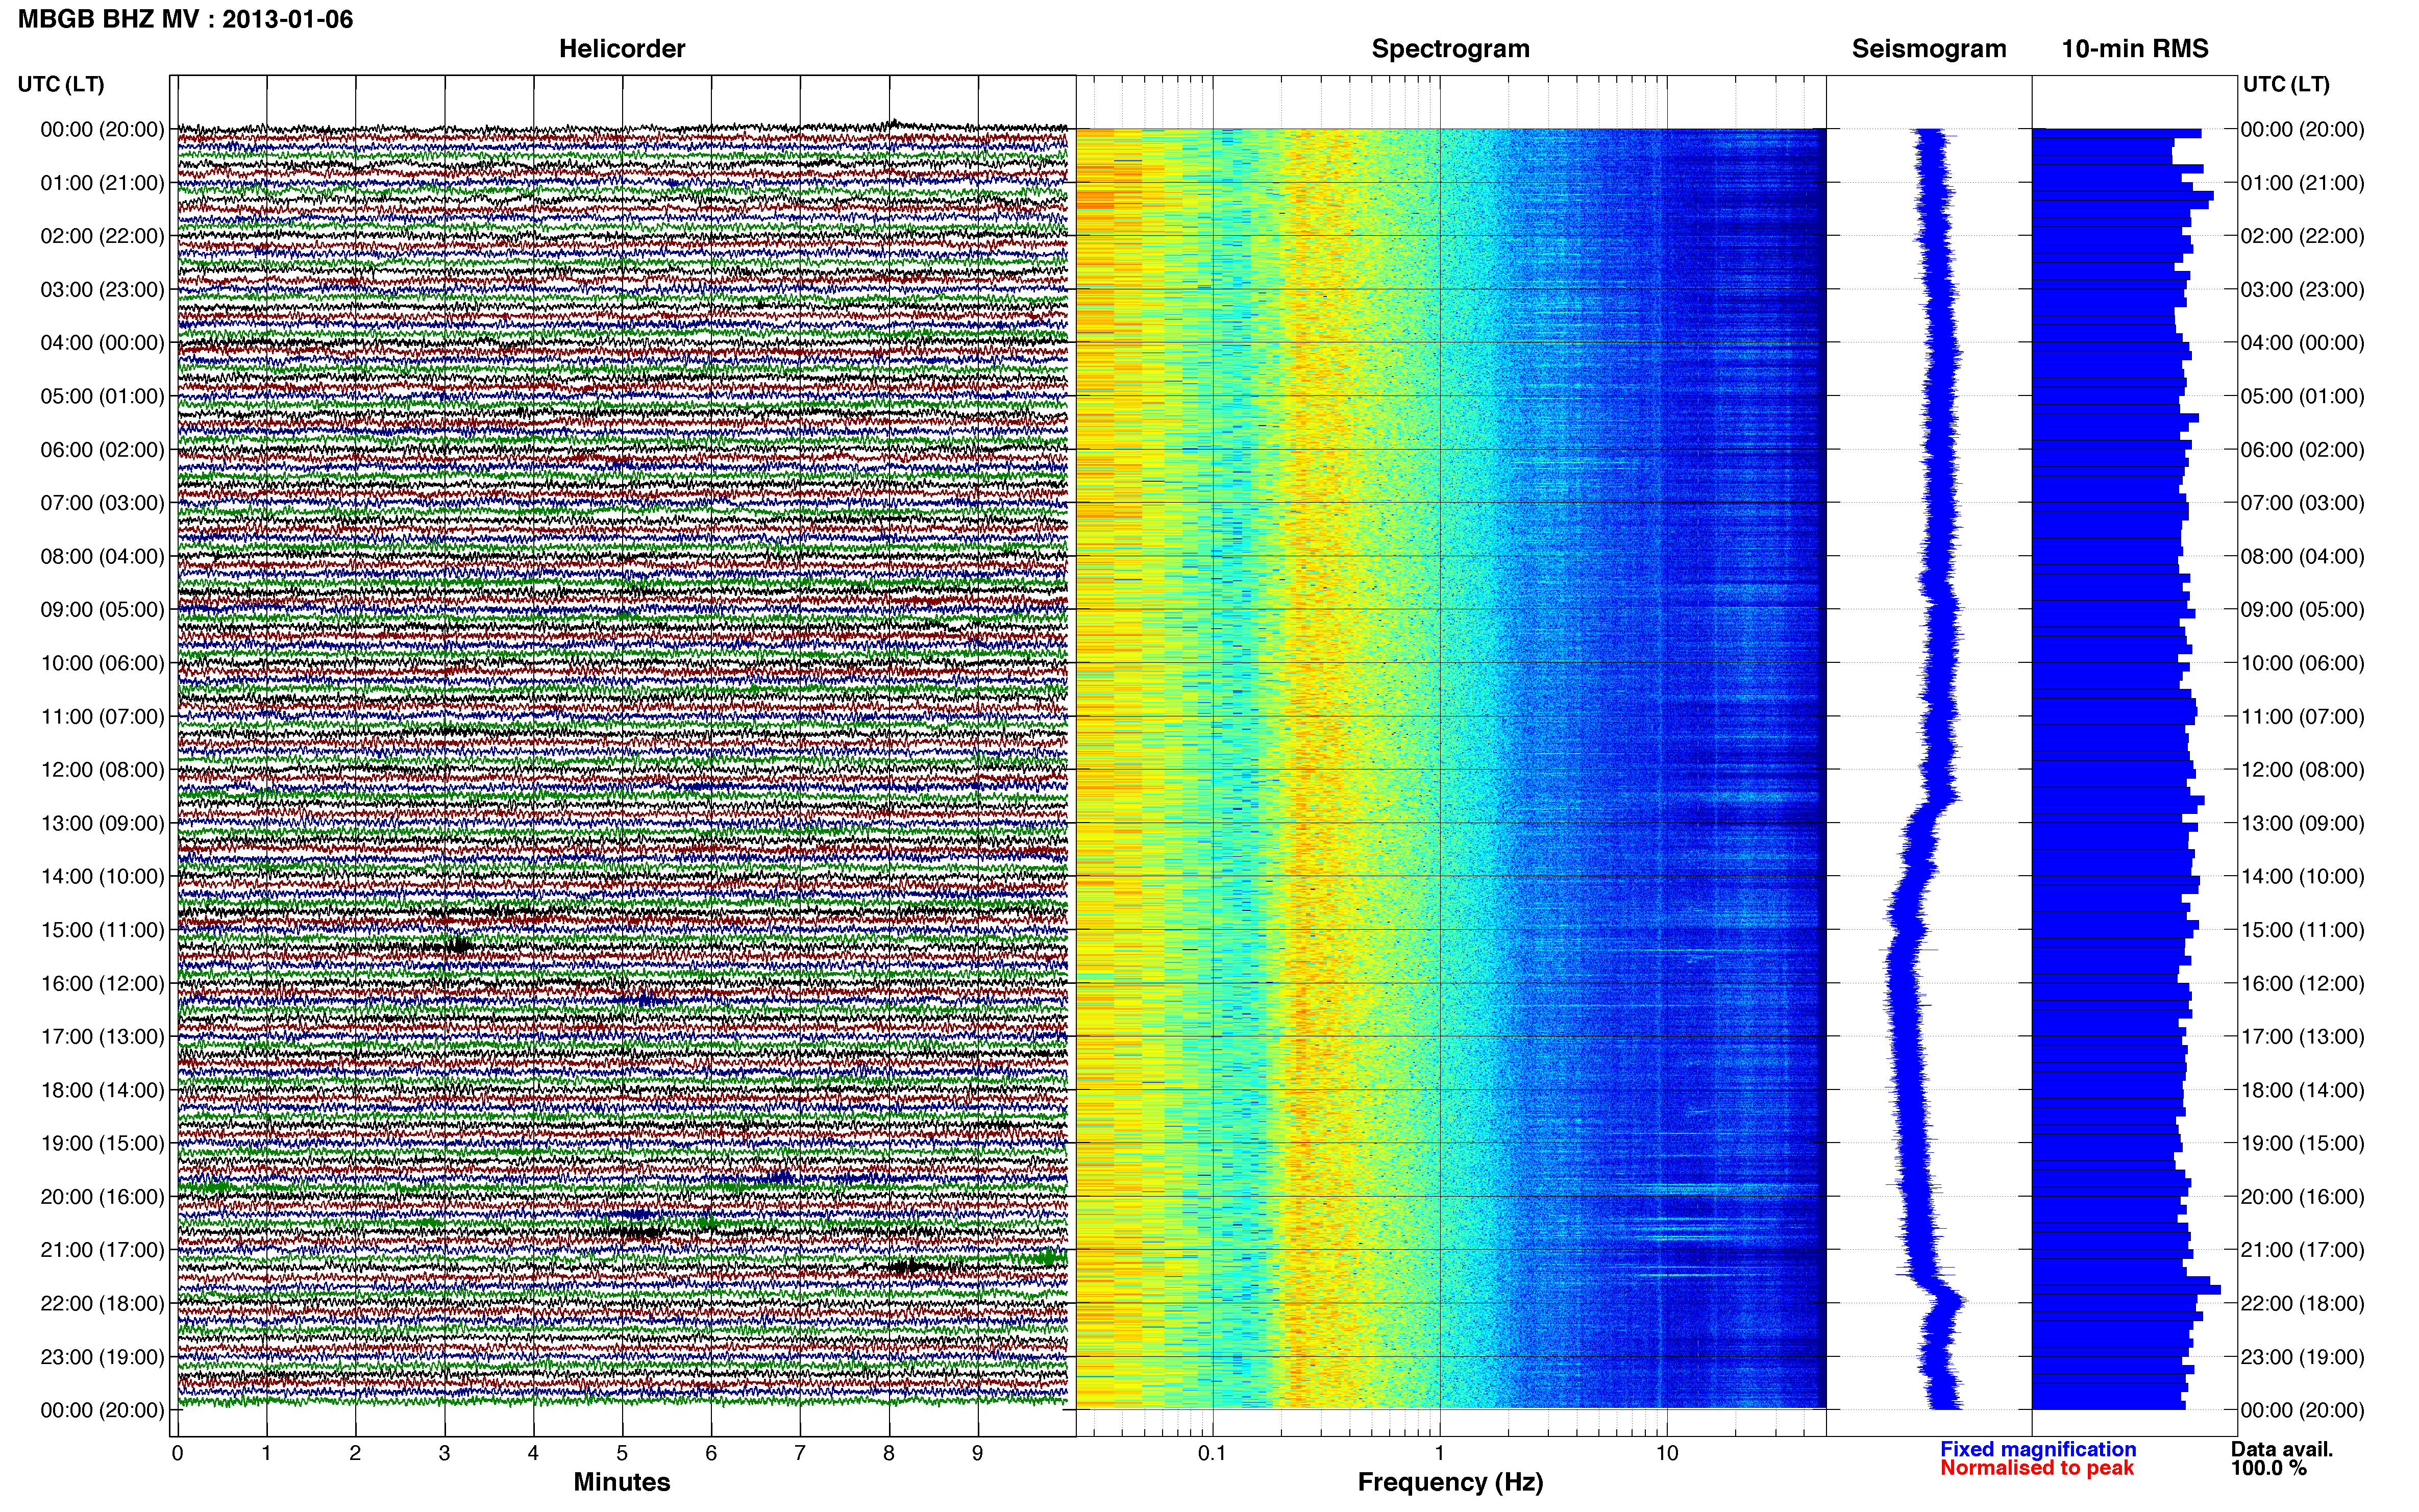Click left time label '12:00 (08:00)'
This screenshot has width=2419, height=1512.
(x=102, y=770)
